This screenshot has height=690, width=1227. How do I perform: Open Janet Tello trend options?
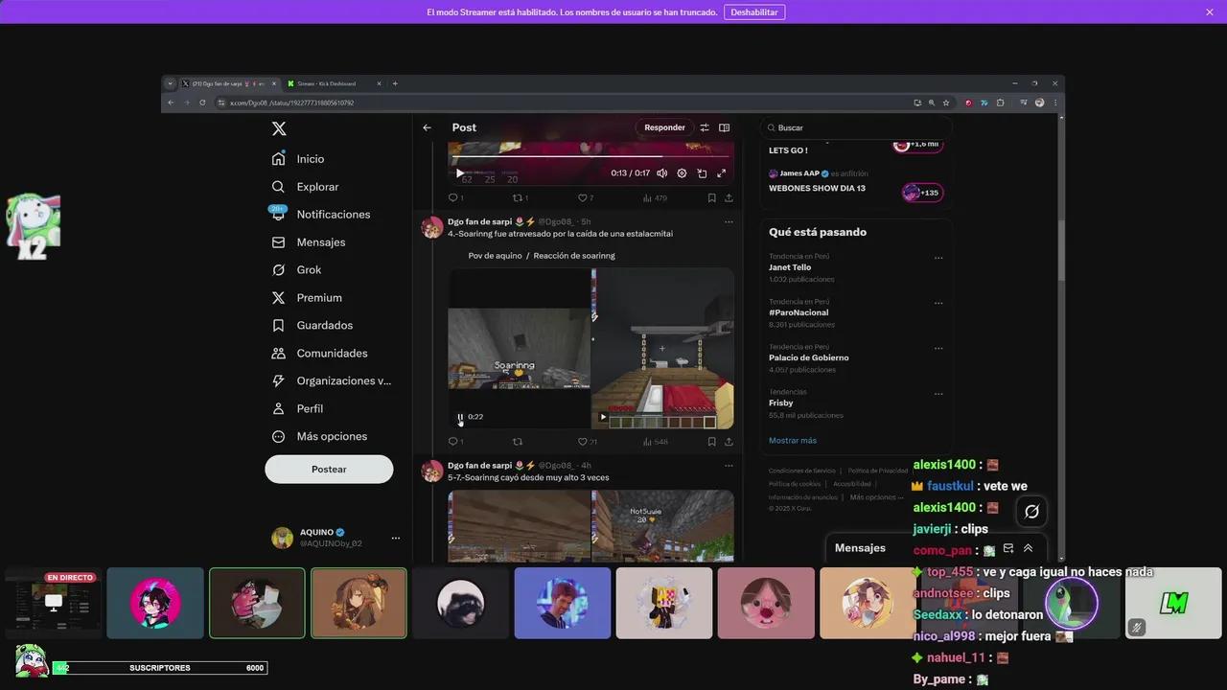point(938,258)
